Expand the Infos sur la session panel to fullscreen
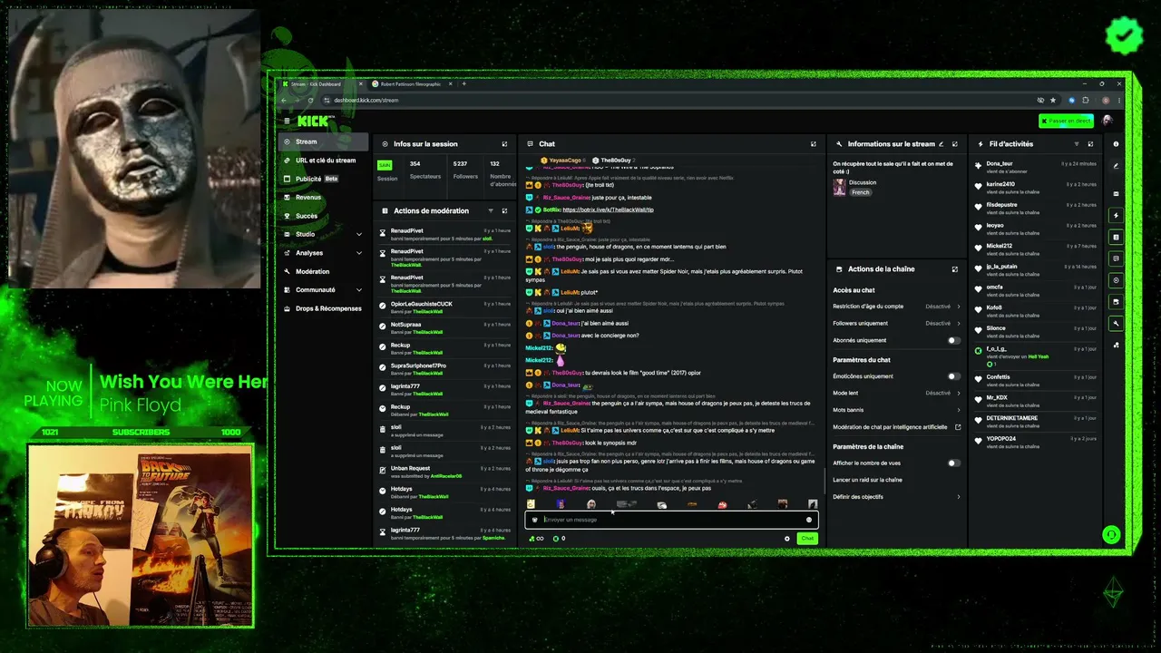 [x=504, y=144]
